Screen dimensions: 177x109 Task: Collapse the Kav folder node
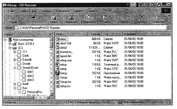[x=15, y=88]
